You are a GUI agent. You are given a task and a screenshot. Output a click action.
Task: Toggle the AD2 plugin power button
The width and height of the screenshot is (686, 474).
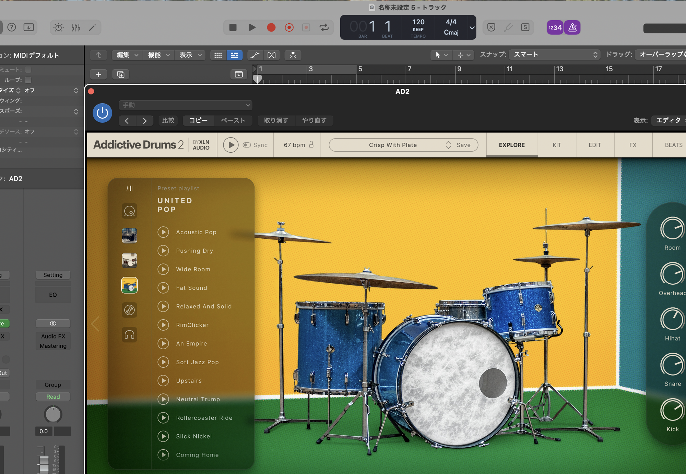[x=102, y=113]
